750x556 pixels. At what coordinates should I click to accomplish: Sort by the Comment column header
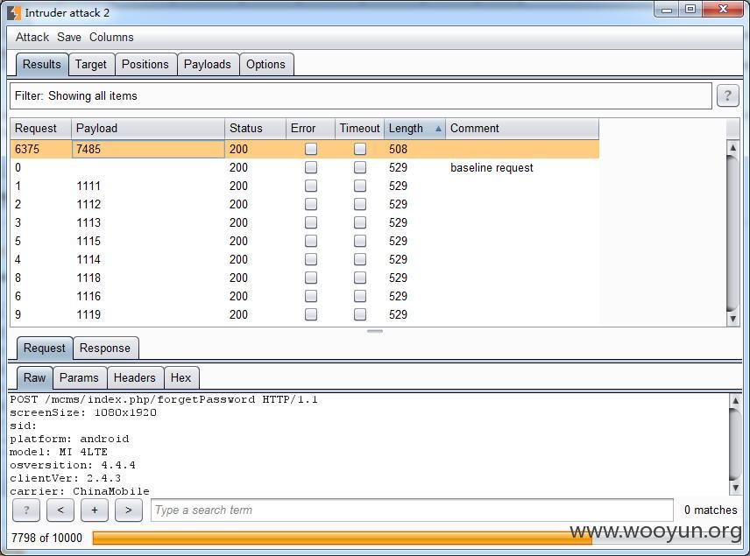(522, 129)
